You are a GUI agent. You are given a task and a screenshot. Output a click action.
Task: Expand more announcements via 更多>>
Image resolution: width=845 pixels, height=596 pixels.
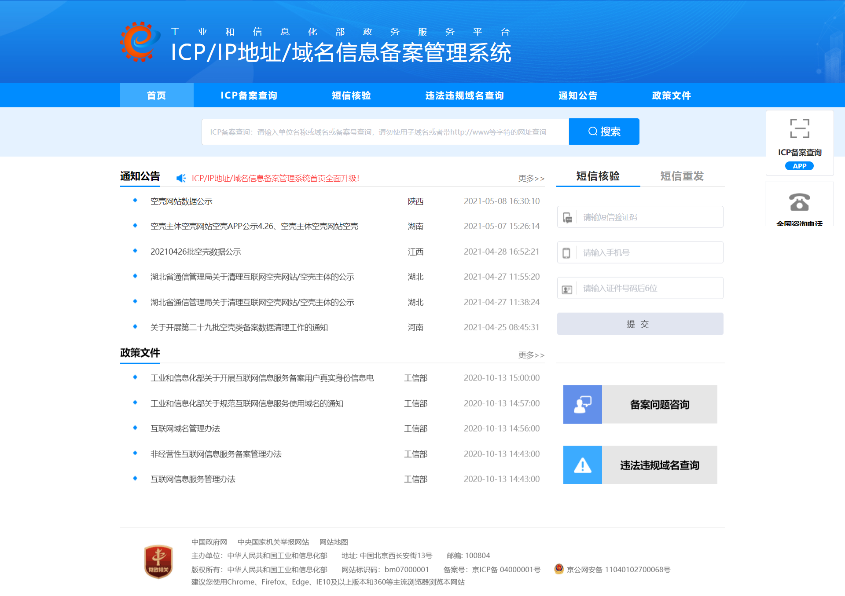(531, 179)
